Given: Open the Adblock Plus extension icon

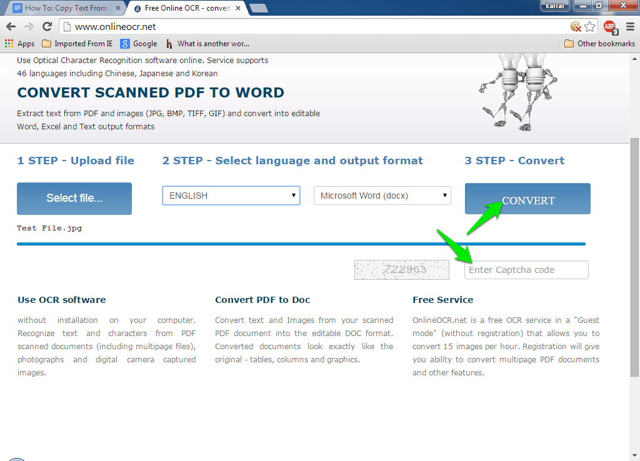Looking at the screenshot, I should coord(609,27).
